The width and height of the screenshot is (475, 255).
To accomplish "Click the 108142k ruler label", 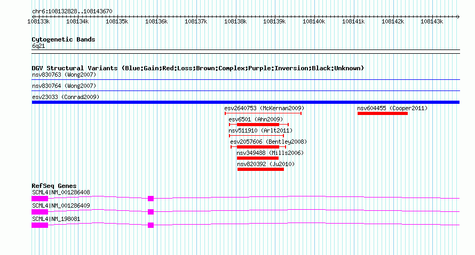I will click(x=393, y=21).
